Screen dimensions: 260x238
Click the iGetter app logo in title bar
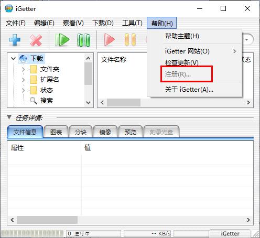click(x=9, y=8)
